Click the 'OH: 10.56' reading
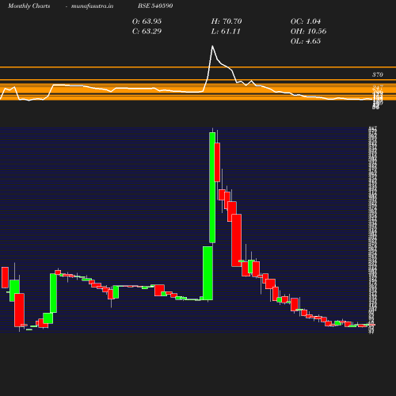 pyautogui.click(x=308, y=32)
